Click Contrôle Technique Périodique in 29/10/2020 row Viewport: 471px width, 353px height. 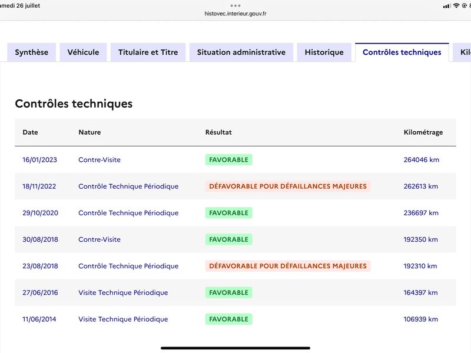tap(128, 213)
